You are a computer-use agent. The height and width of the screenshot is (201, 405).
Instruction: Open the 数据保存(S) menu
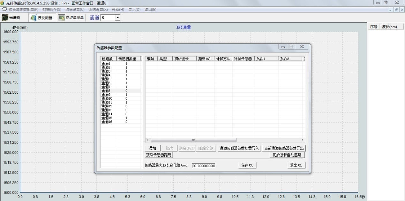coord(52,10)
